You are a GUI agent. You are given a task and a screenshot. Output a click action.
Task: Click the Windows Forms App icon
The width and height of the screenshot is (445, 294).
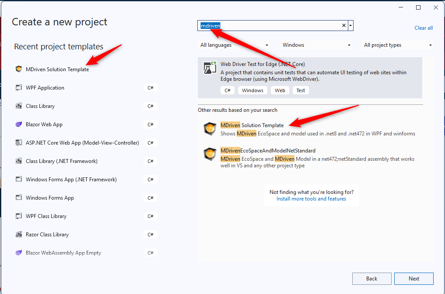tap(19, 198)
